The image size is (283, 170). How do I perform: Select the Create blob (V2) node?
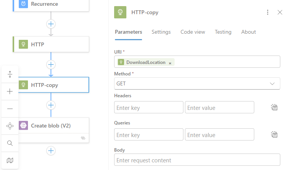[x=54, y=130]
